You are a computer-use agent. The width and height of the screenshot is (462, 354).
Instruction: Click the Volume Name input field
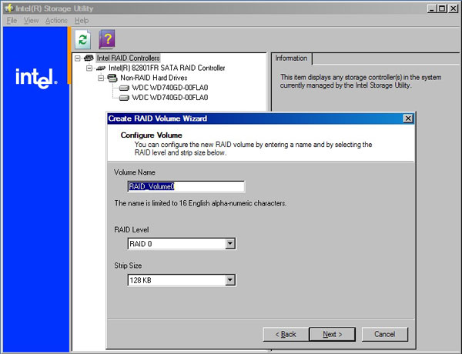coord(186,187)
